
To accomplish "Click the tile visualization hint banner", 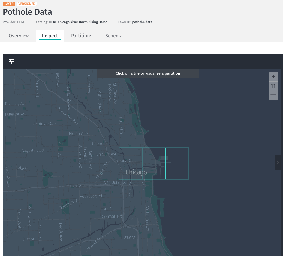I will (x=148, y=73).
